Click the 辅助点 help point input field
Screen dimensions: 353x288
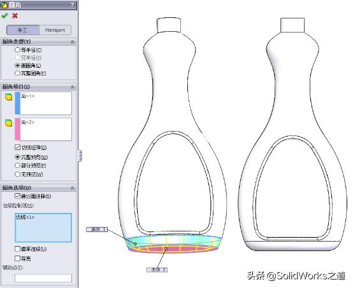[43, 278]
